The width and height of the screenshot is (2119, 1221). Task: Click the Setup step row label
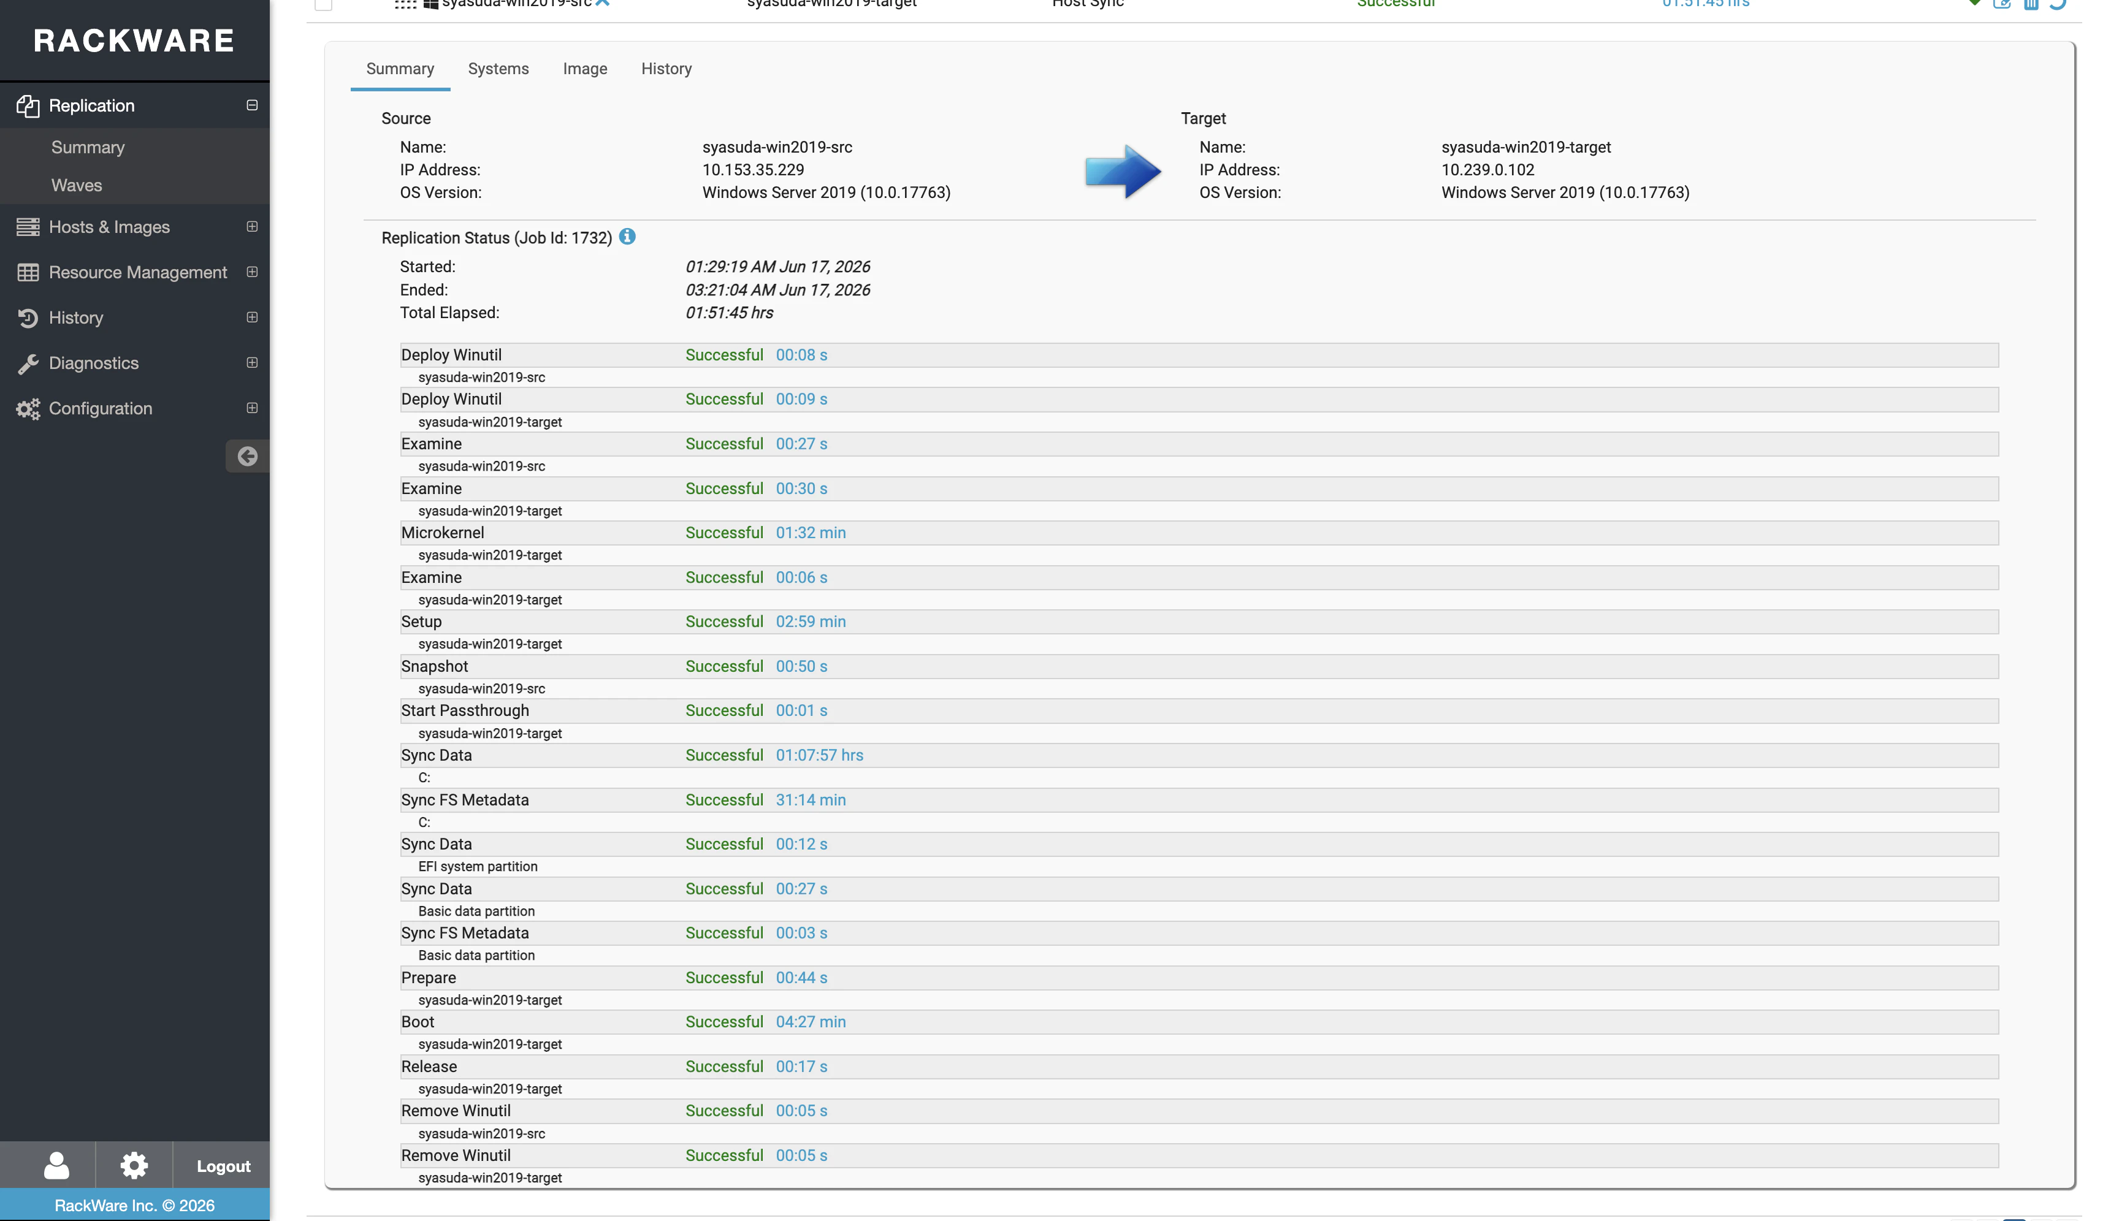(x=421, y=622)
